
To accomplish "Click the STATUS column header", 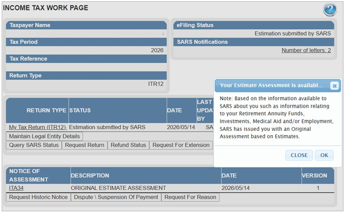I will point(117,111).
